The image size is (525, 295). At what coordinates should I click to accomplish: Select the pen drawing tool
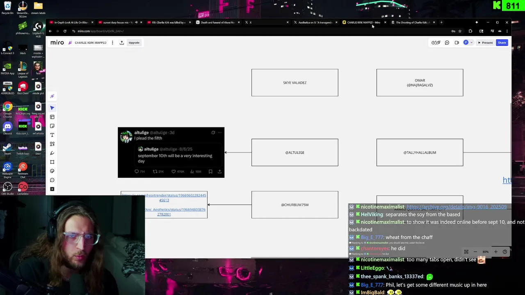click(52, 153)
